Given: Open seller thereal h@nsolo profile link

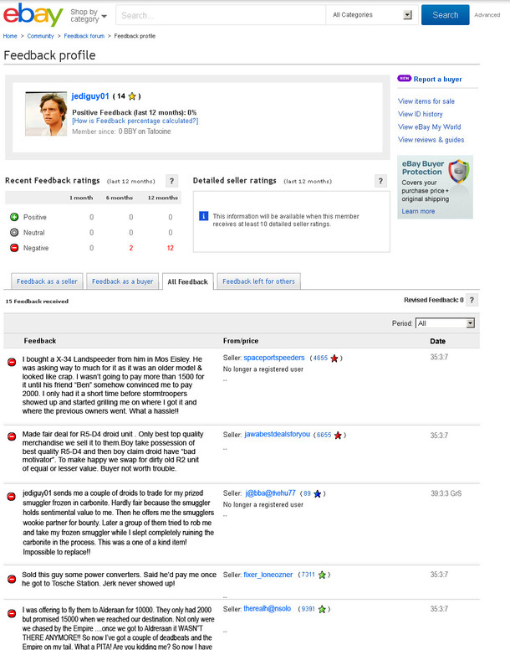Looking at the screenshot, I should coord(268,609).
